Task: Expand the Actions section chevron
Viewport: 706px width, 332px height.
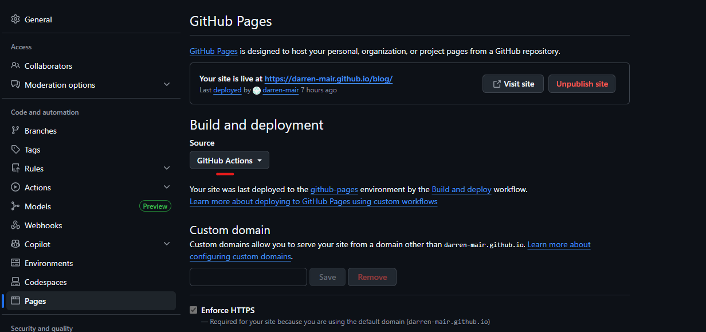Action: tap(167, 188)
